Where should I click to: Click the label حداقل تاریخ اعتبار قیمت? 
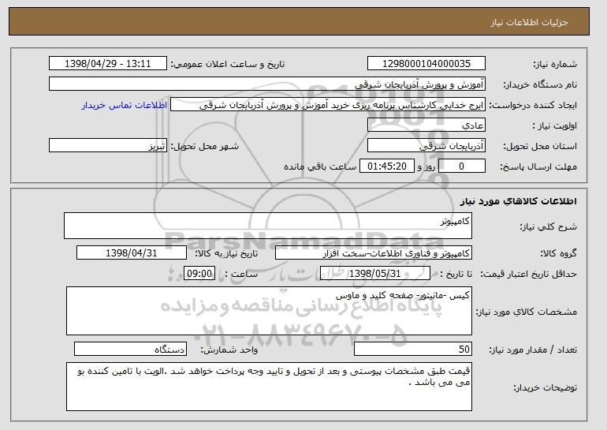coord(529,275)
